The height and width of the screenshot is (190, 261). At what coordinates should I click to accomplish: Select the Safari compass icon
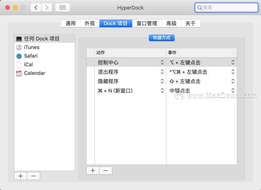[x=19, y=56]
